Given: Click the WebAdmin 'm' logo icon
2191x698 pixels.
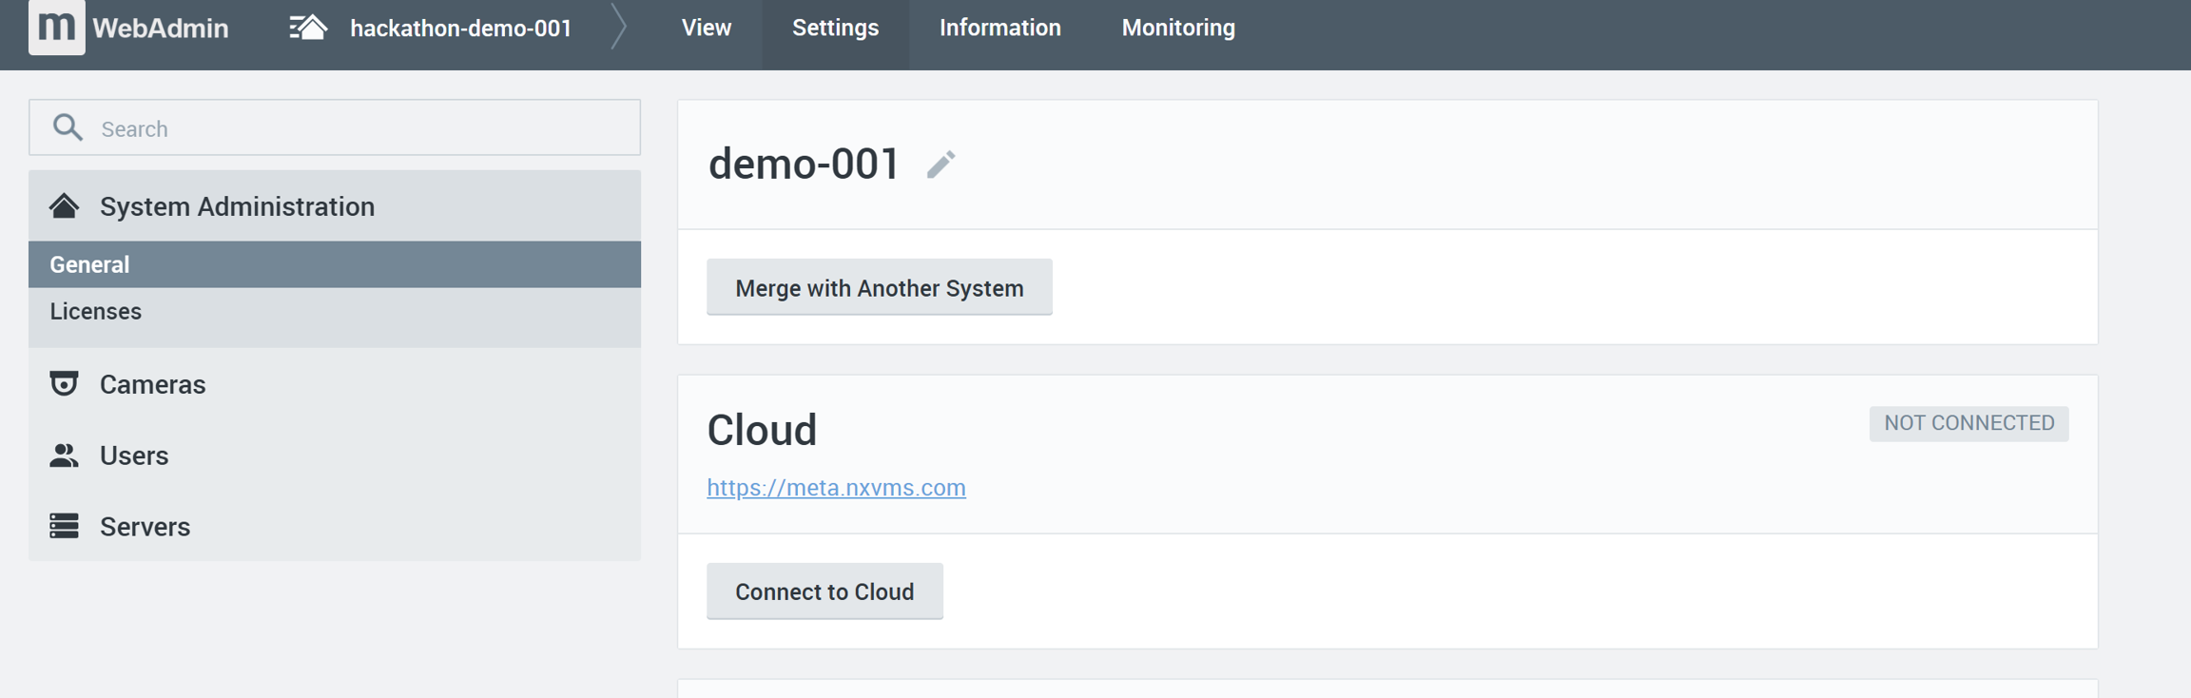Looking at the screenshot, I should 56,27.
